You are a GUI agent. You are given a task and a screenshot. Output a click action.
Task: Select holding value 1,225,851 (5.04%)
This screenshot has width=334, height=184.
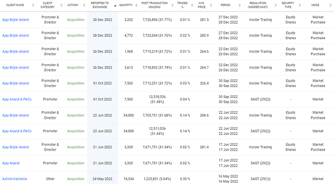coord(157,179)
